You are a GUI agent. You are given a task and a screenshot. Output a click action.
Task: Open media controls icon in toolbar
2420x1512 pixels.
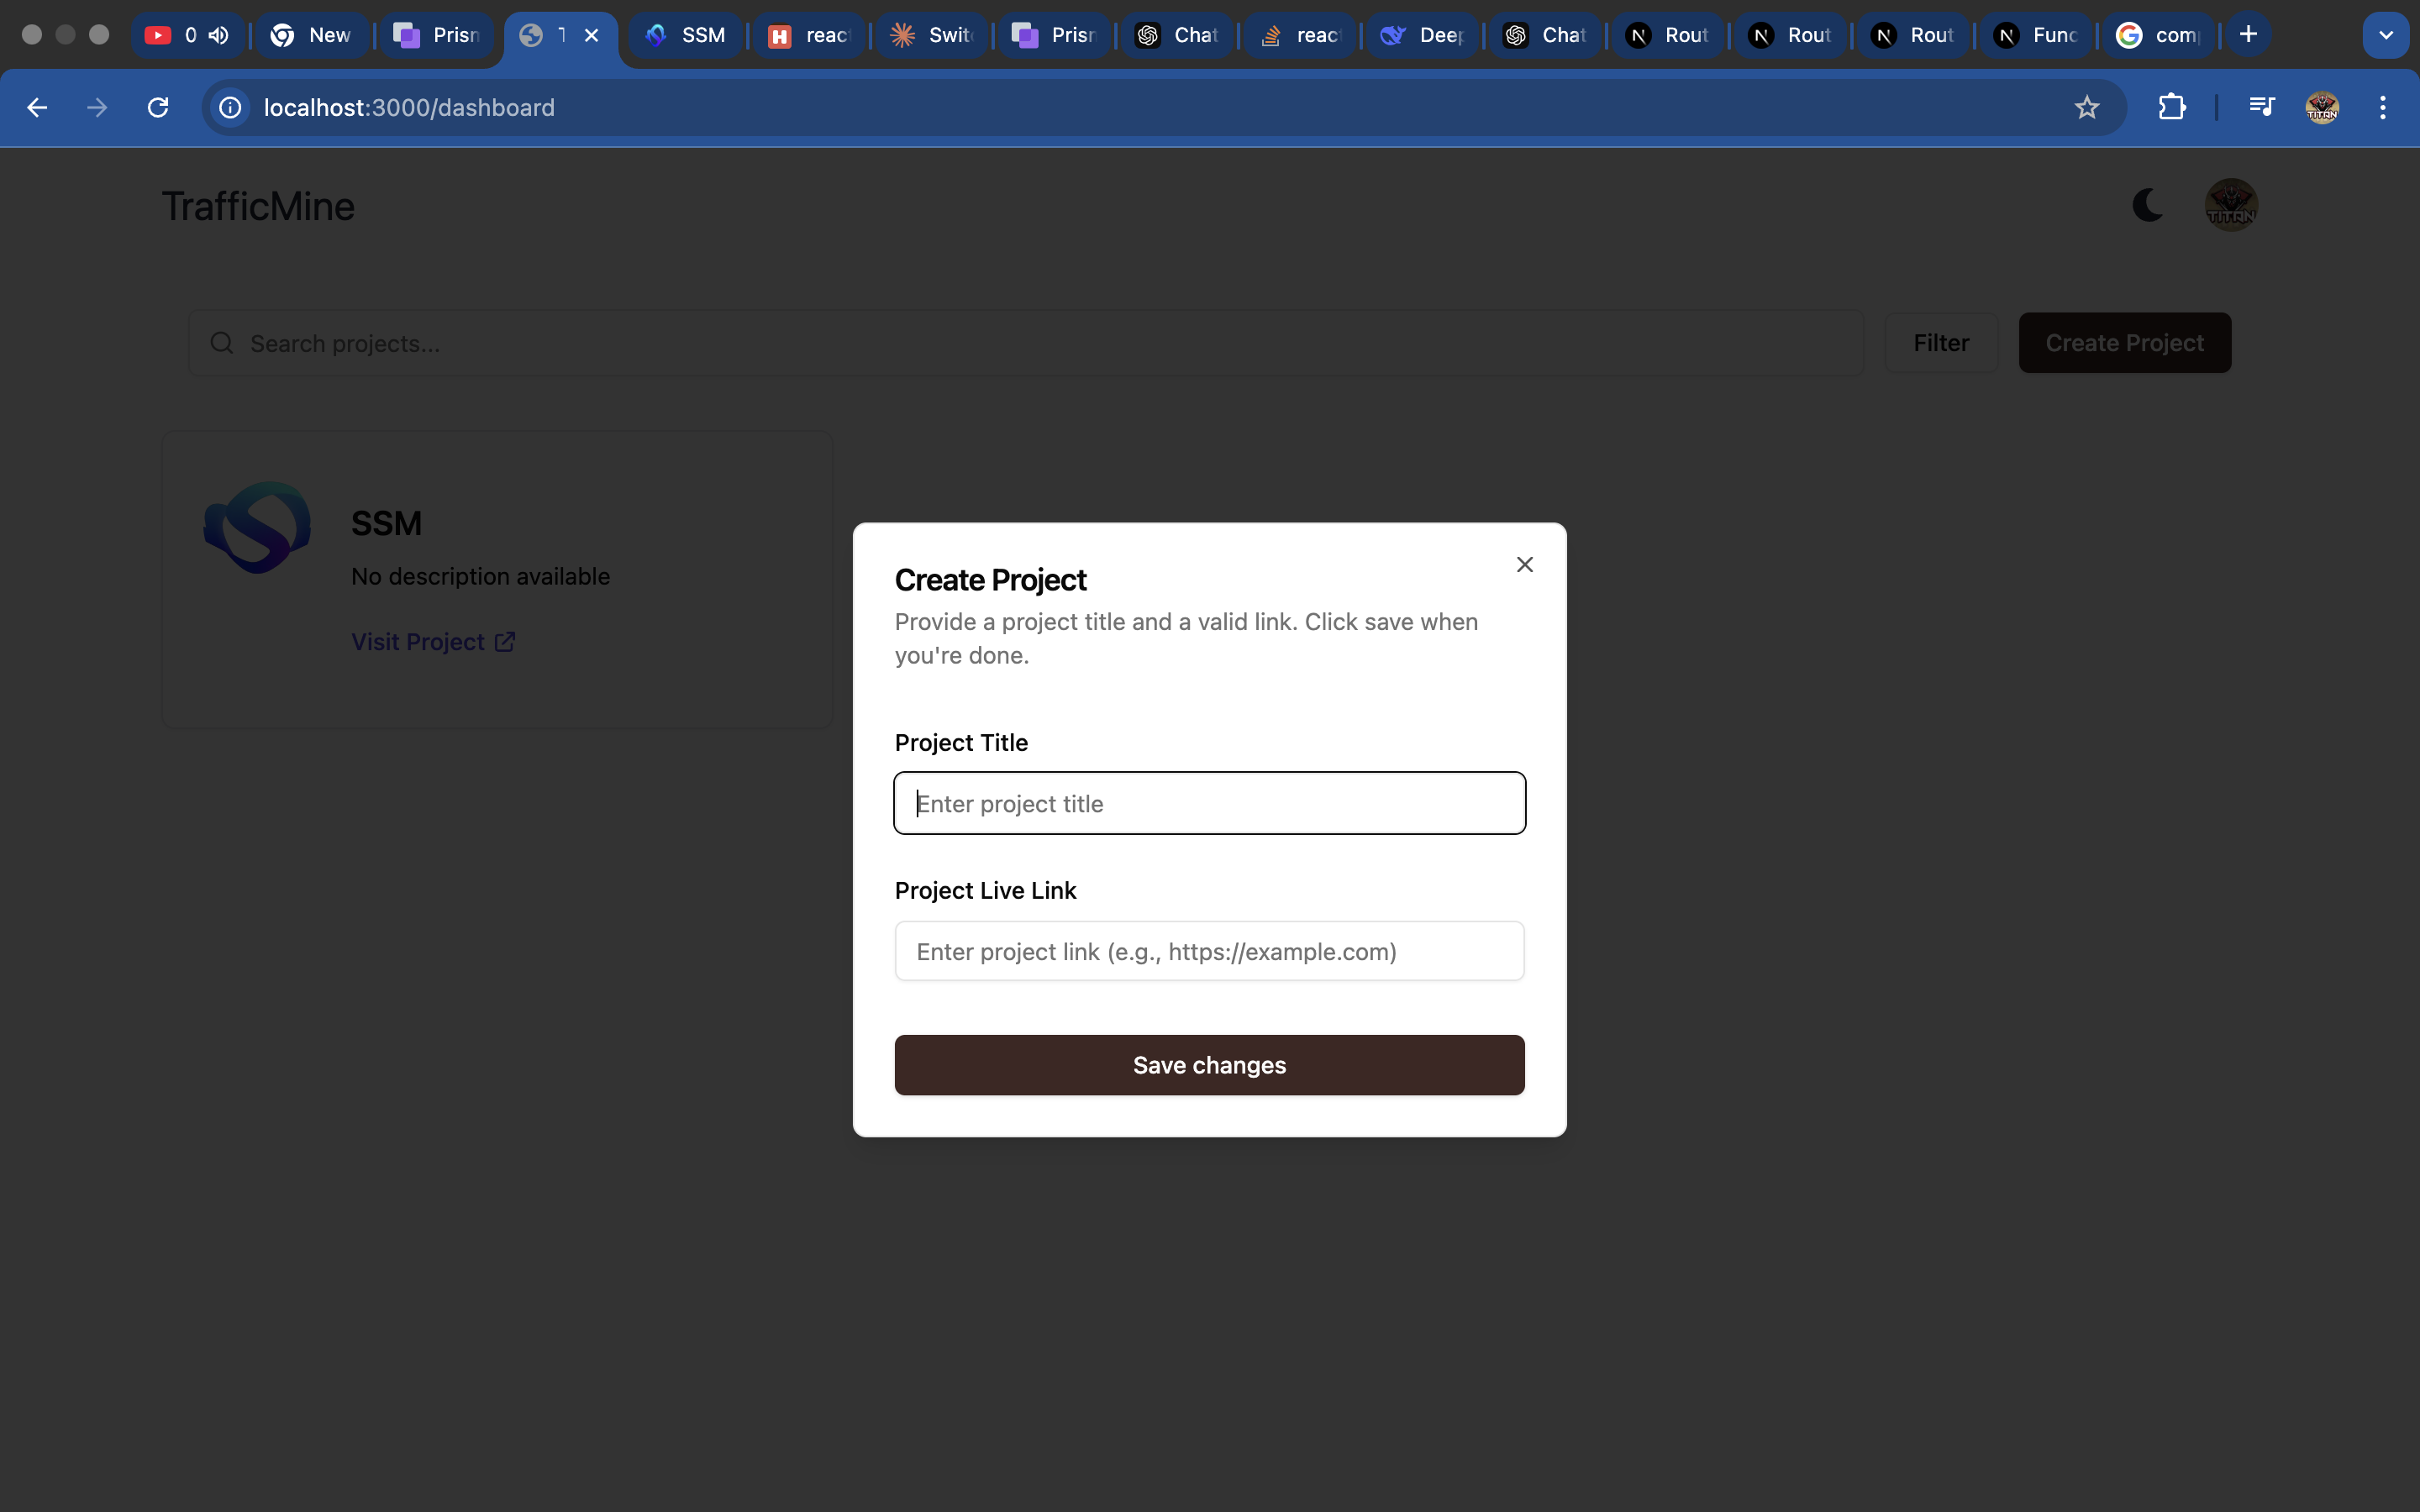tap(2261, 108)
